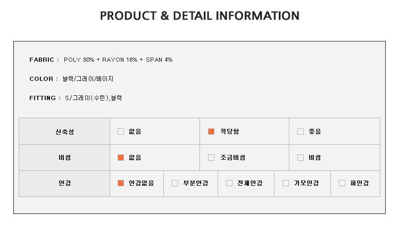399x239 pixels.
Task: Click the FITTING details text
Action: pos(94,98)
